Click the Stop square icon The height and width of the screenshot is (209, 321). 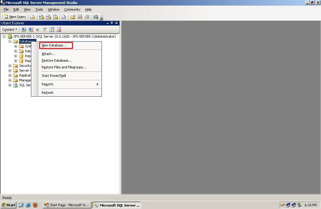[37, 30]
